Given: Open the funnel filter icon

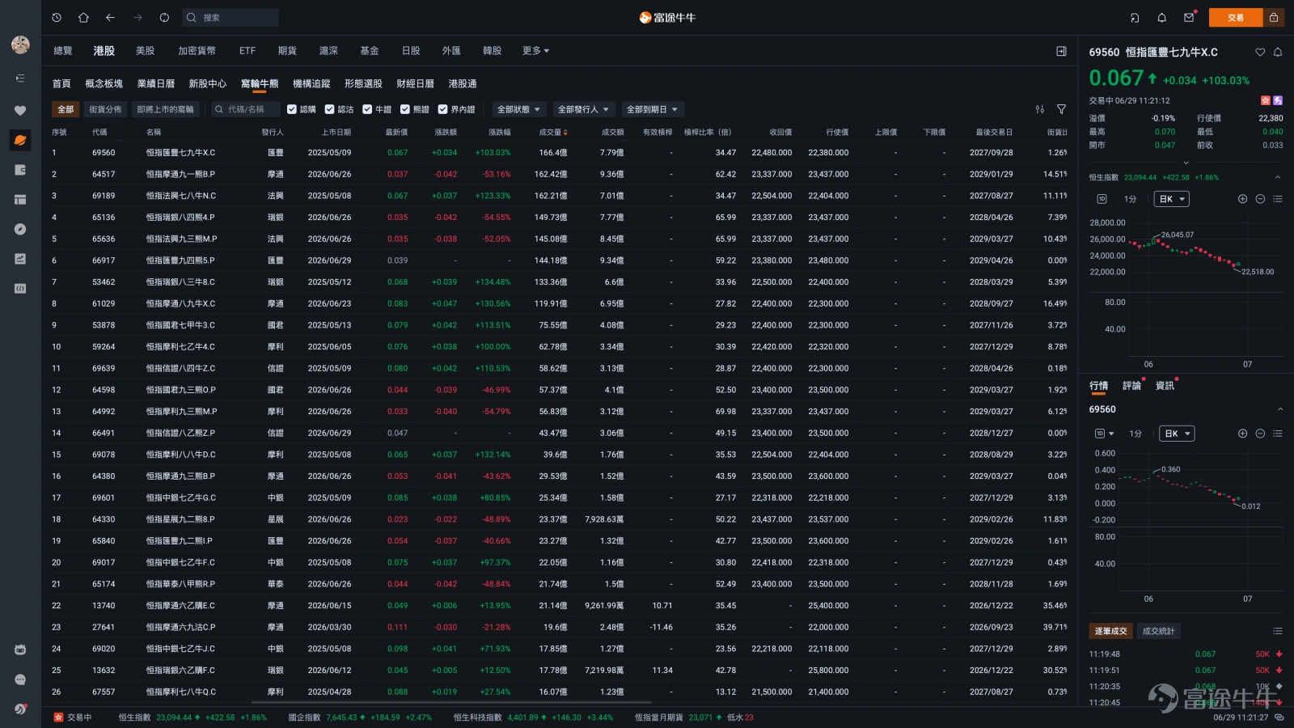Looking at the screenshot, I should (1061, 109).
